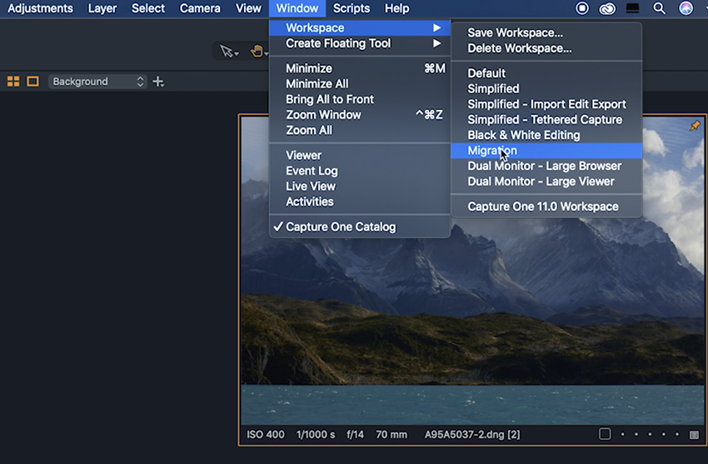This screenshot has height=464, width=708.
Task: Select Simplified - Import Edit Export workspace
Action: 546,104
